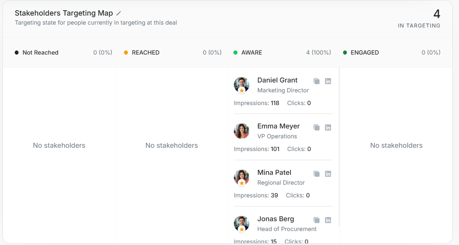Click Emma Meyer's avatar photo
The width and height of the screenshot is (459, 245).
point(242,131)
